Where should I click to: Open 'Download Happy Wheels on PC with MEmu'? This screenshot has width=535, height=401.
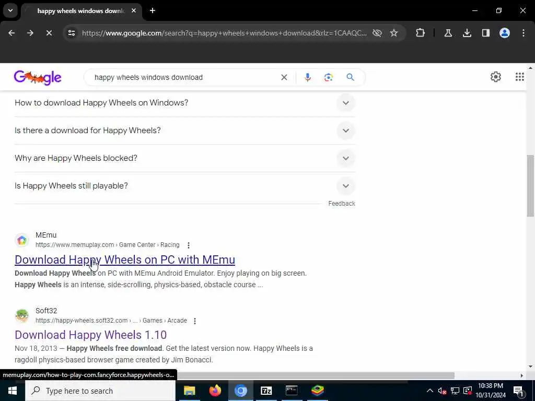click(125, 260)
